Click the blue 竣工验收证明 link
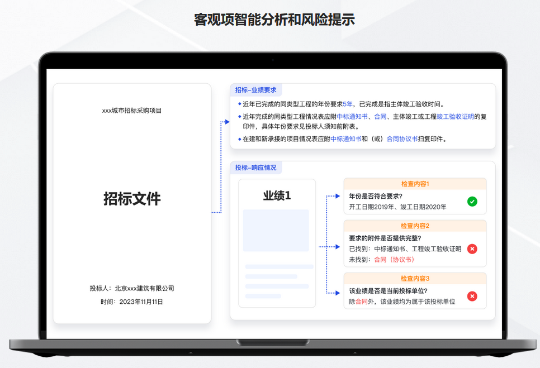The width and height of the screenshot is (540, 368). coord(455,117)
